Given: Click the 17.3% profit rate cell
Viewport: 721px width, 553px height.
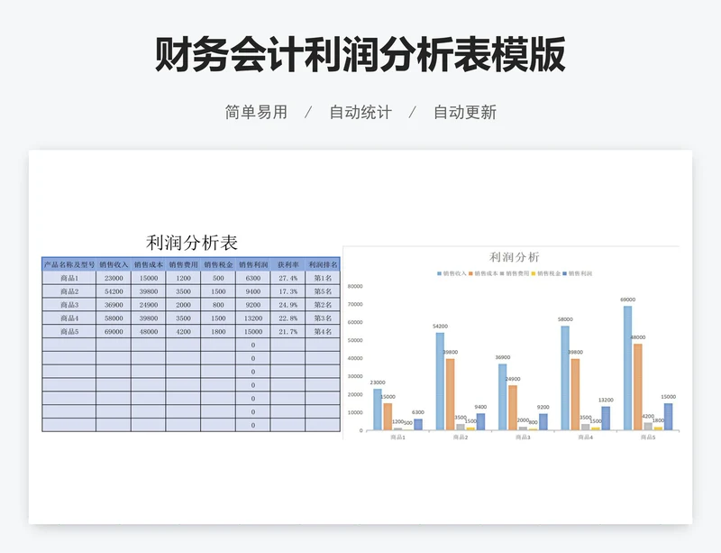Looking at the screenshot, I should coord(287,291).
